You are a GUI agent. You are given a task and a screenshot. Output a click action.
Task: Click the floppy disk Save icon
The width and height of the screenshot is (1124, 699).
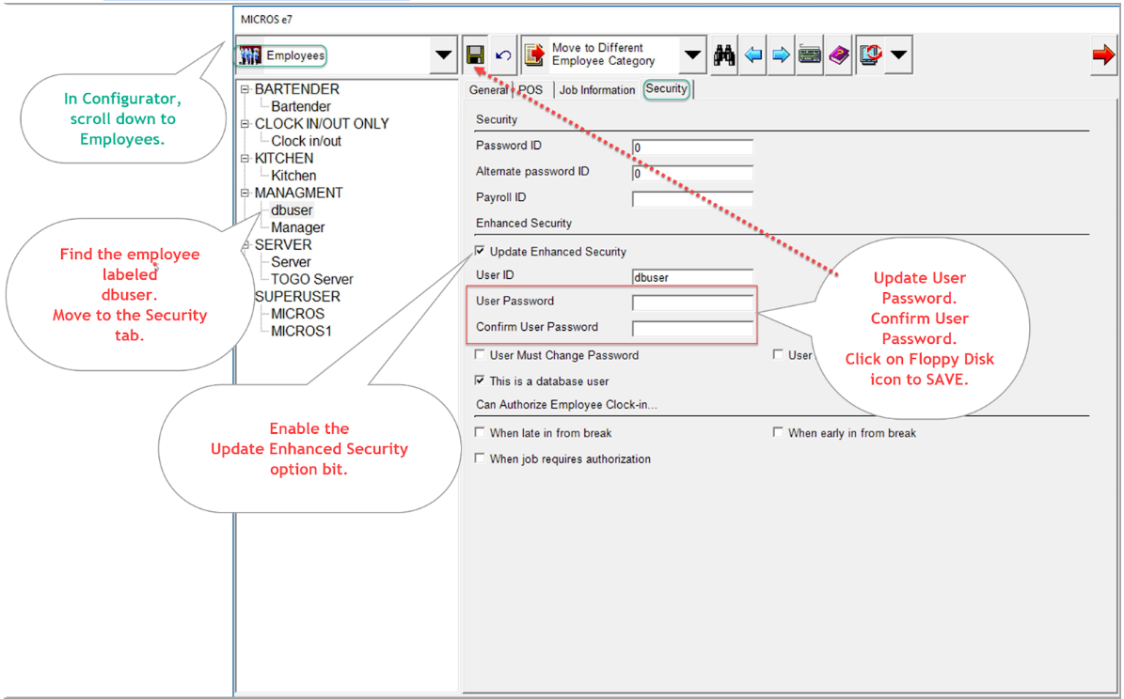475,54
